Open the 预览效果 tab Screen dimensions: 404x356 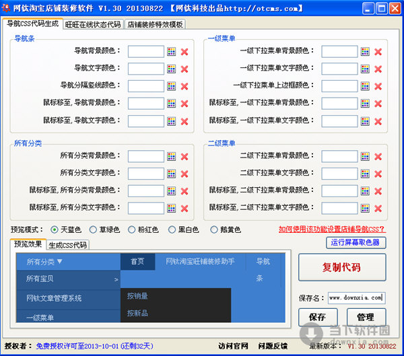point(28,244)
